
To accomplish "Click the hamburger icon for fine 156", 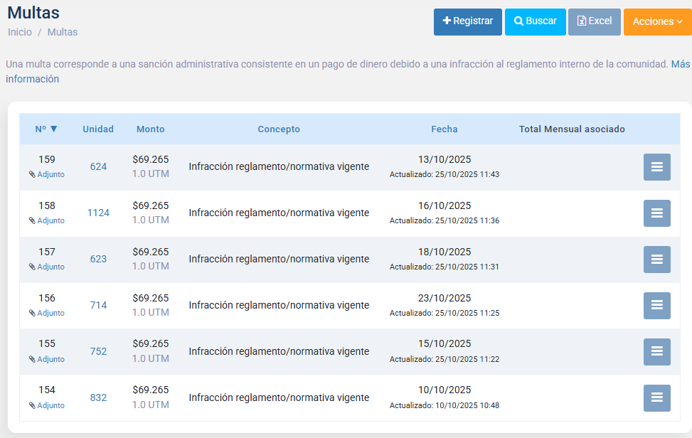I will (656, 306).
